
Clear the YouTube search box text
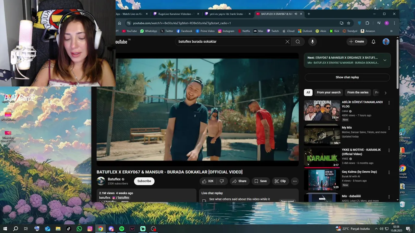coord(287,41)
